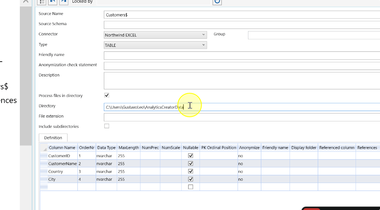380x210 pixels.
Task: Click the MaxLength column header
Action: 129,148
